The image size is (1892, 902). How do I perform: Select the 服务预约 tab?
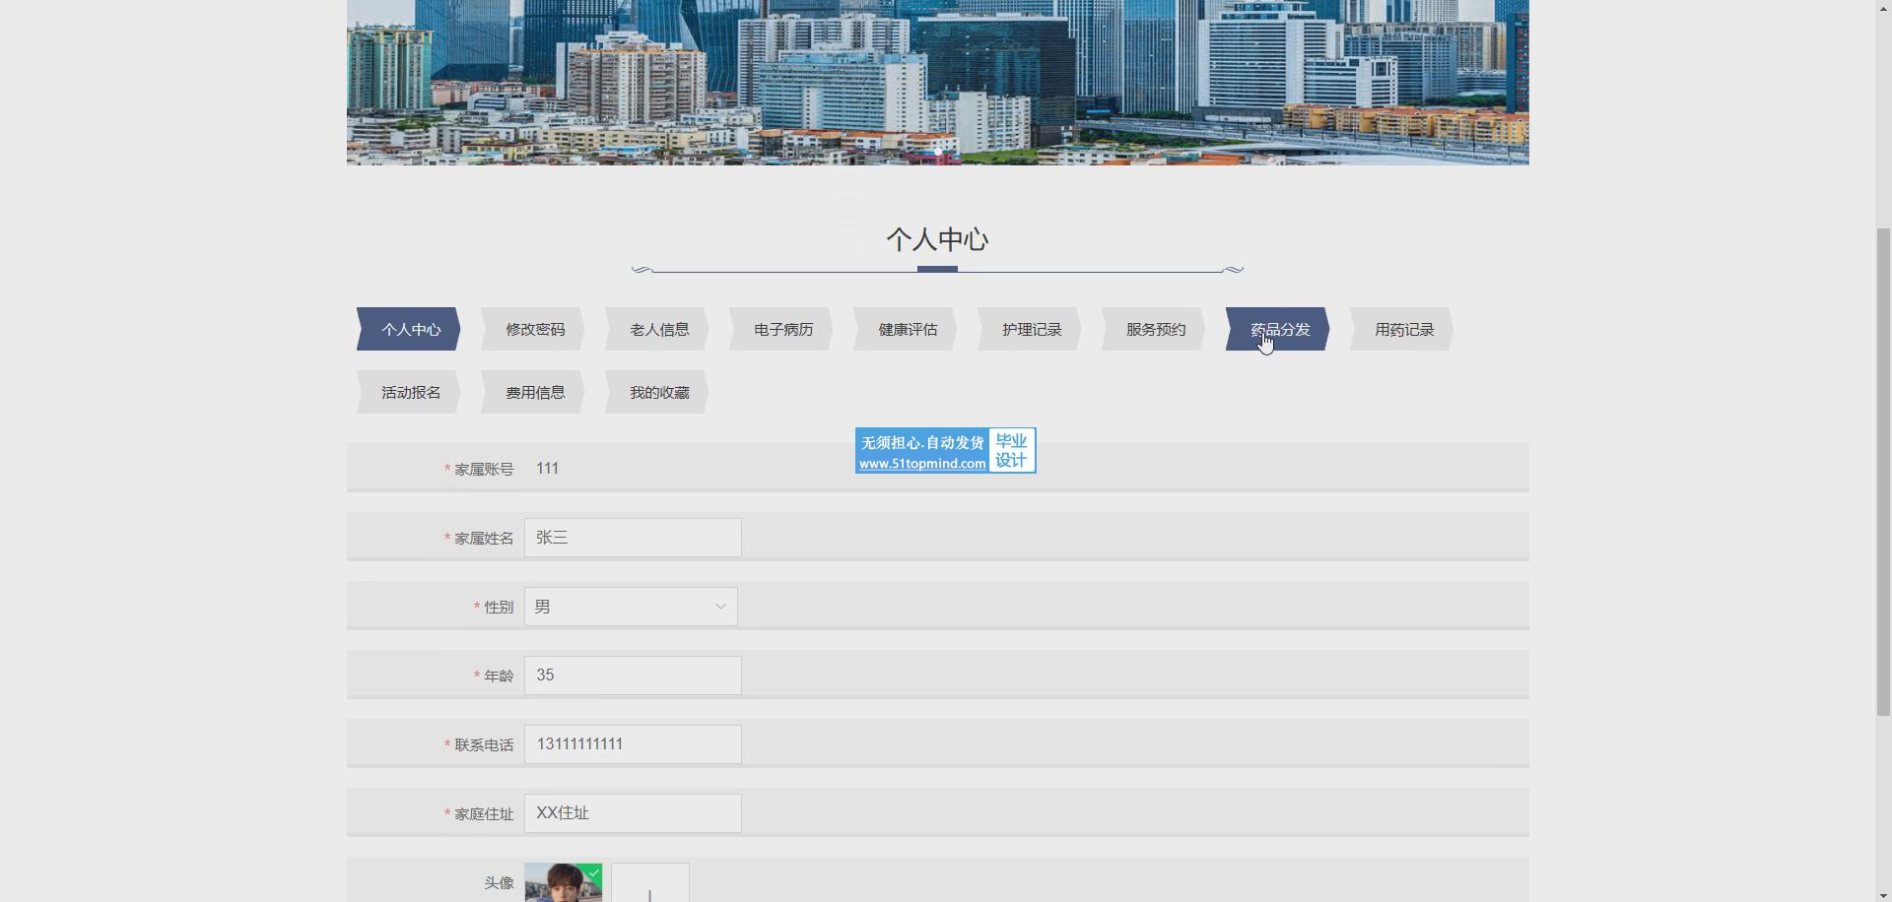click(x=1155, y=329)
